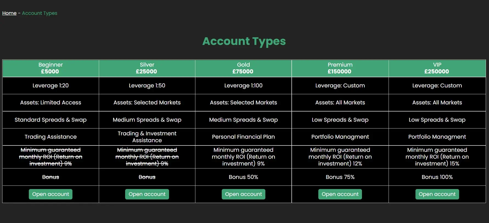Screen dimensions: 489x223
Task: Click the Account Types breadcrumb text
Action: 40,13
